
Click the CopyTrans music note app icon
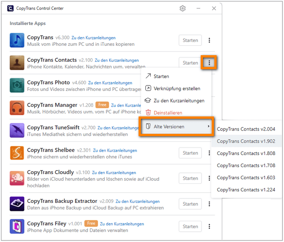(x=17, y=40)
